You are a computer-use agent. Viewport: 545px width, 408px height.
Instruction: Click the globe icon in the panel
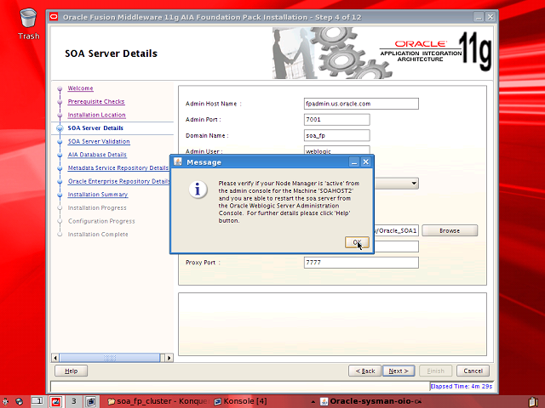[19, 401]
